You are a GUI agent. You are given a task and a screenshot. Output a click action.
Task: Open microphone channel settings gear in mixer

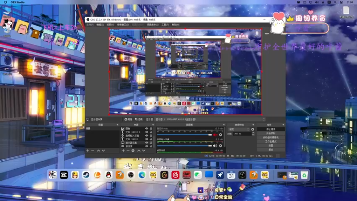coord(220,135)
